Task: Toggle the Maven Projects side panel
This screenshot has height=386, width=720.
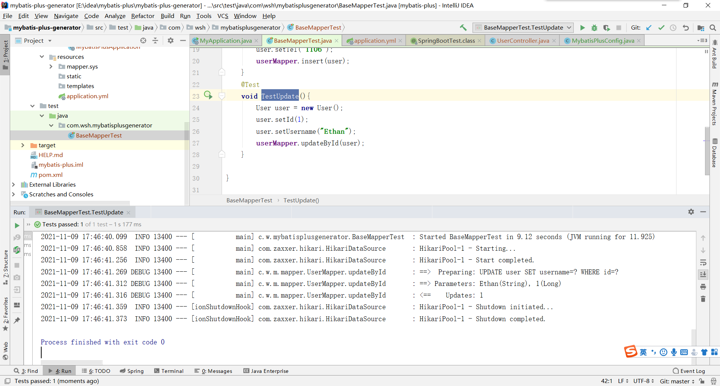Action: tap(714, 104)
